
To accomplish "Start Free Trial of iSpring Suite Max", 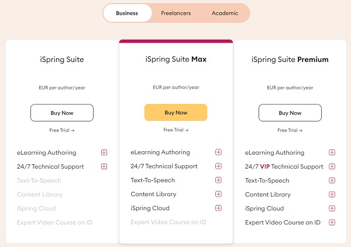I will point(175,130).
